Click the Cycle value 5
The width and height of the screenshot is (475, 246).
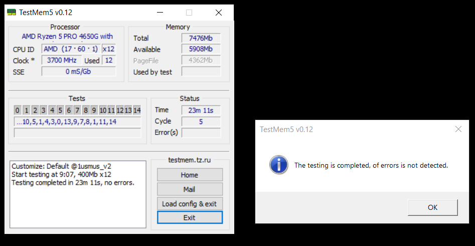201,121
